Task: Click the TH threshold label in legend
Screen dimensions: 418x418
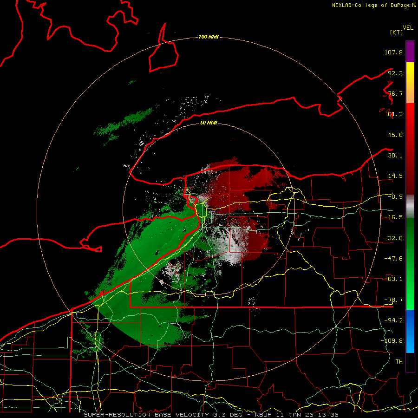Action: 399,362
